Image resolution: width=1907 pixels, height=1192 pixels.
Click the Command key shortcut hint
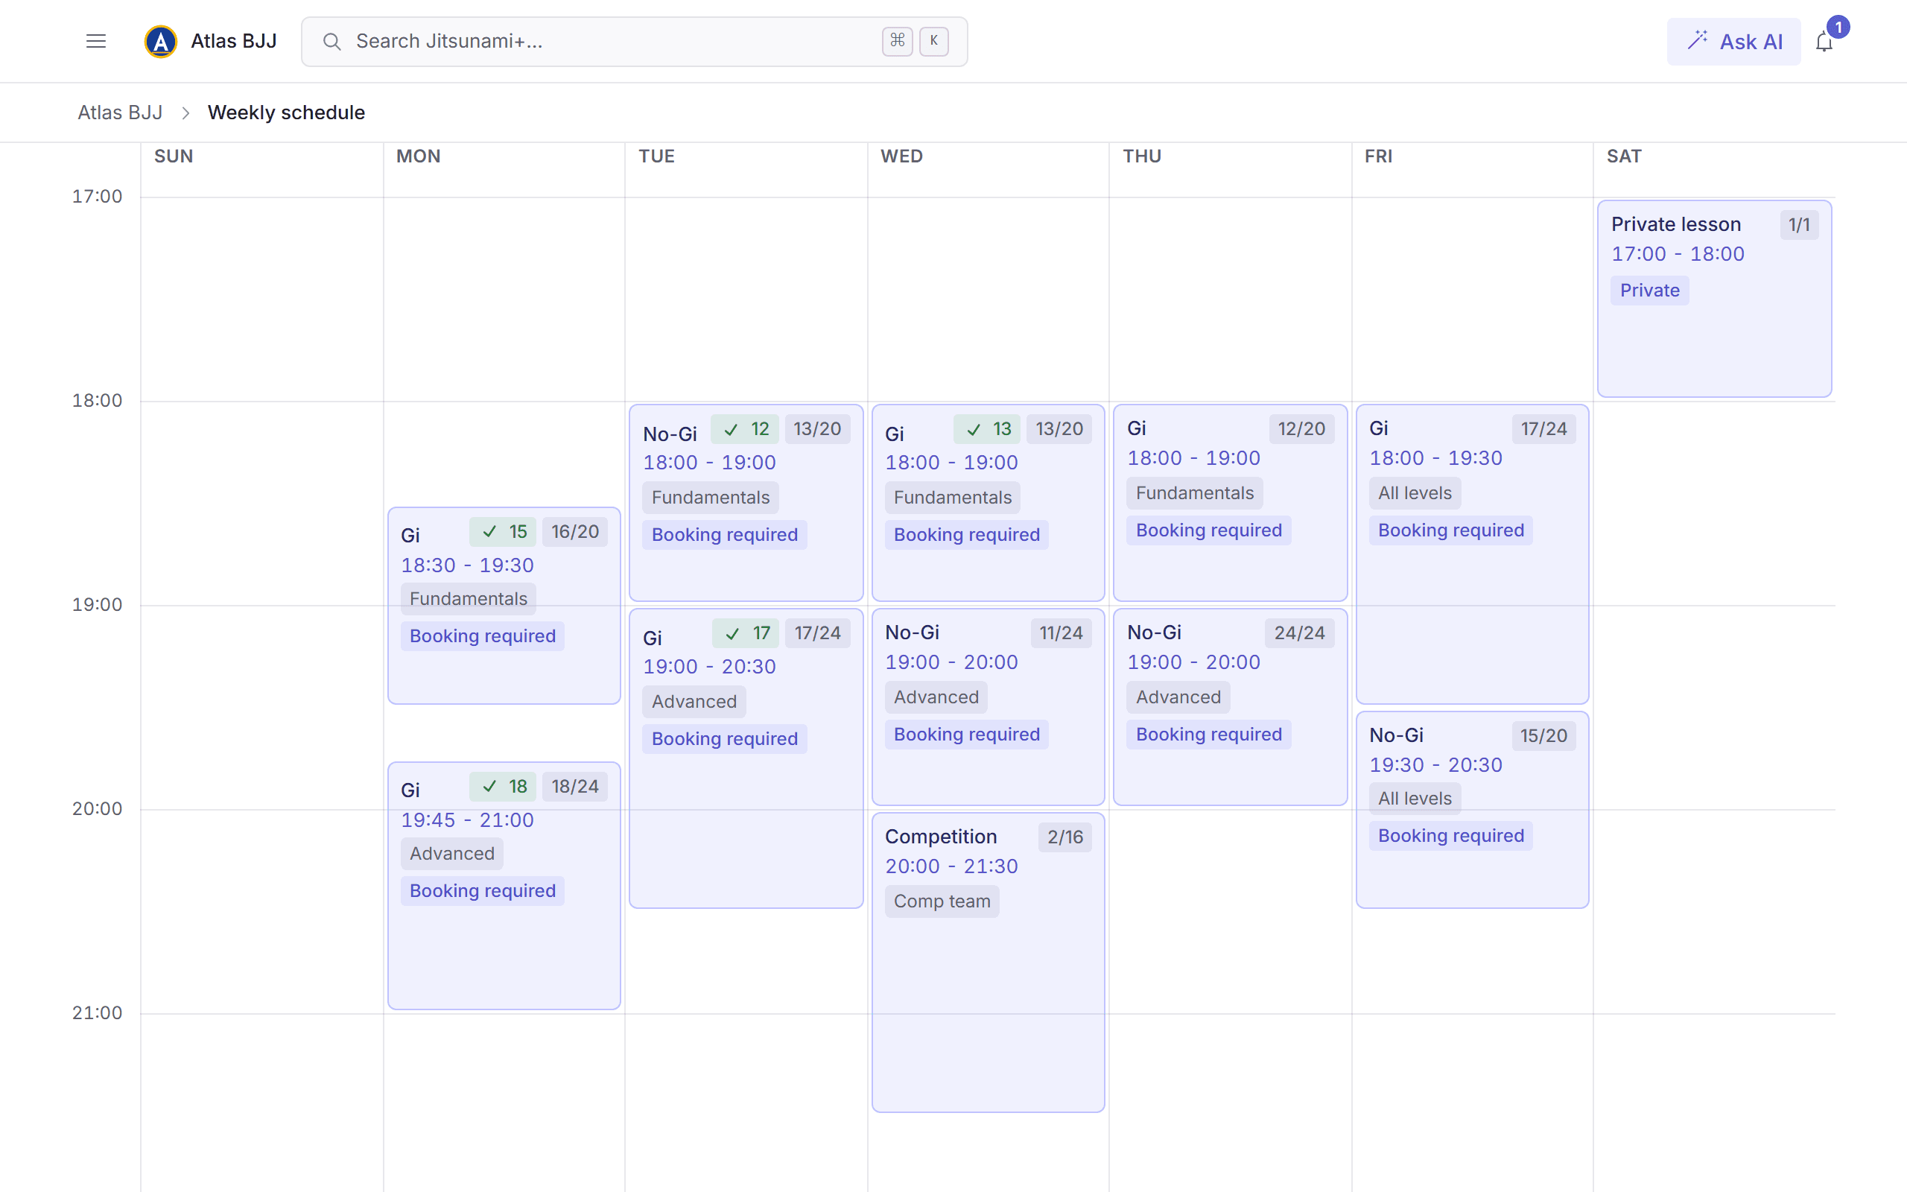[x=897, y=41]
